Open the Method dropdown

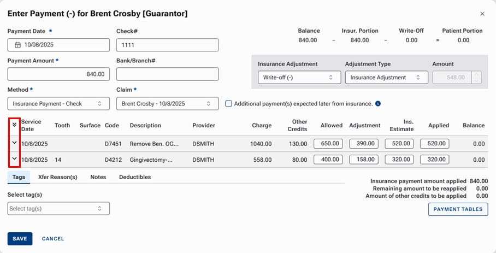[x=58, y=103]
